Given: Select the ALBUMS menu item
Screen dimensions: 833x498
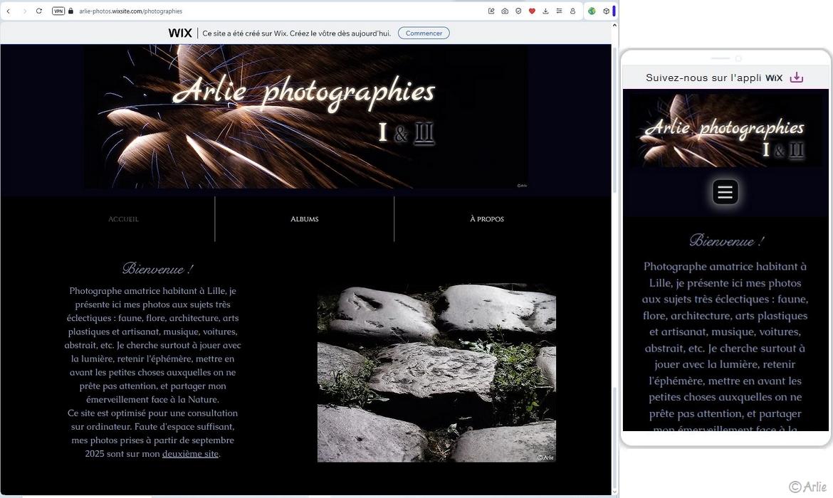Looking at the screenshot, I should (304, 219).
